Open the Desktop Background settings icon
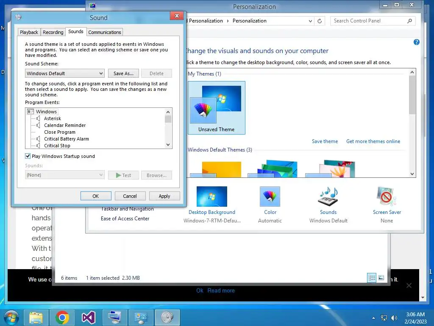Image resolution: width=434 pixels, height=326 pixels. point(212,196)
